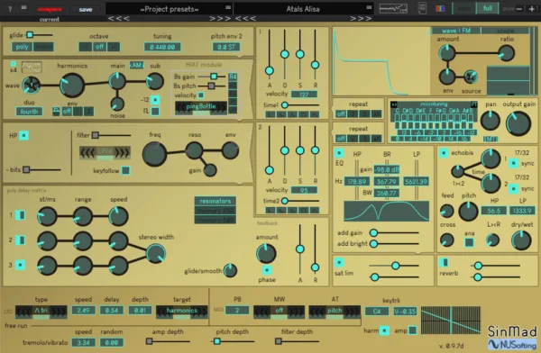
Task: Zoom out with the minus button
Action: [x=519, y=9]
